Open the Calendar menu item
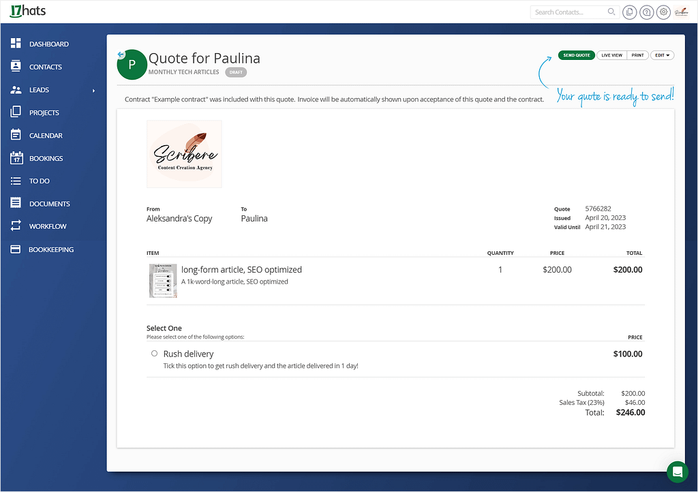This screenshot has width=698, height=492. point(46,135)
